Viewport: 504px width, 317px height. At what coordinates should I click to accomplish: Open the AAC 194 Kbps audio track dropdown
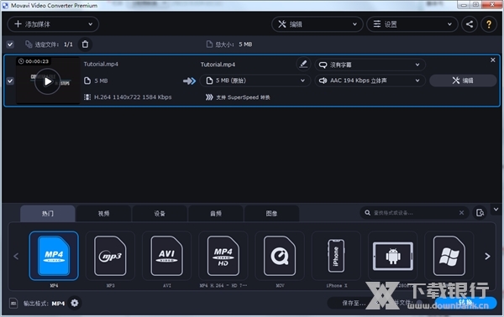370,81
